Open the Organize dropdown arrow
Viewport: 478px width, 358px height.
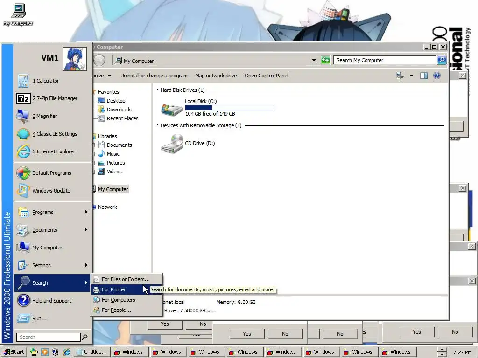(x=109, y=76)
